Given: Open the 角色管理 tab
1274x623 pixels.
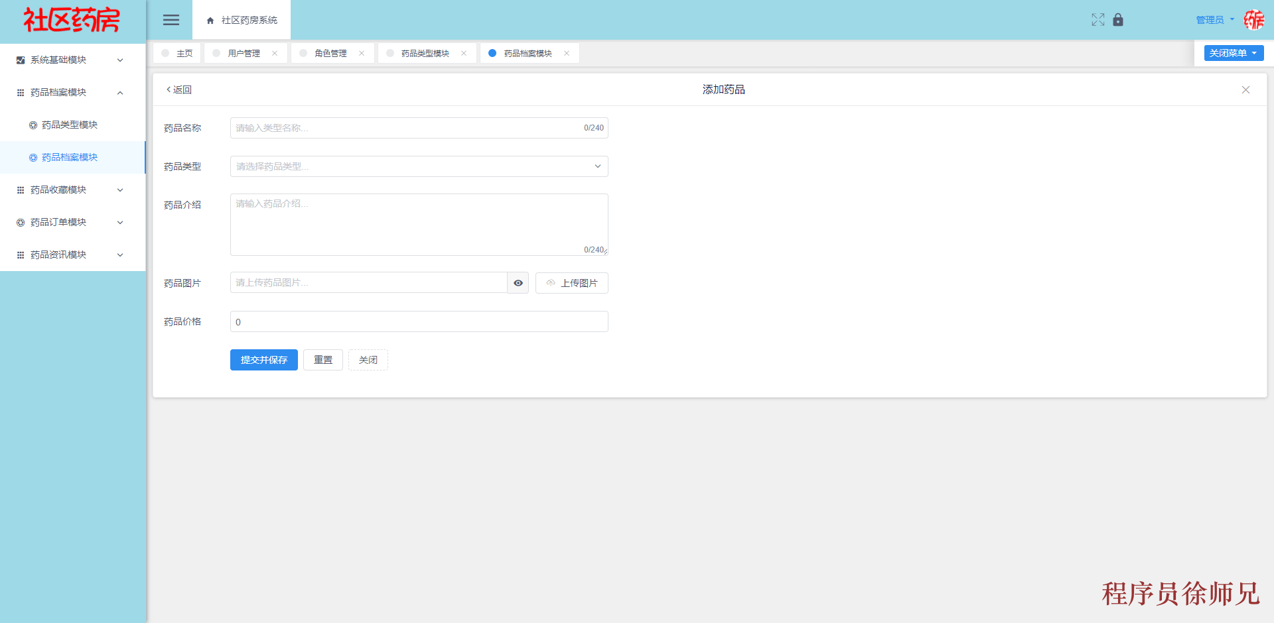Looking at the screenshot, I should pos(330,53).
